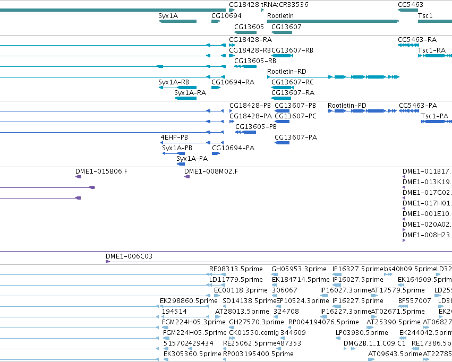Click EST EK305360.5prime label
Screen dimensions: 452x362
click(x=192, y=354)
